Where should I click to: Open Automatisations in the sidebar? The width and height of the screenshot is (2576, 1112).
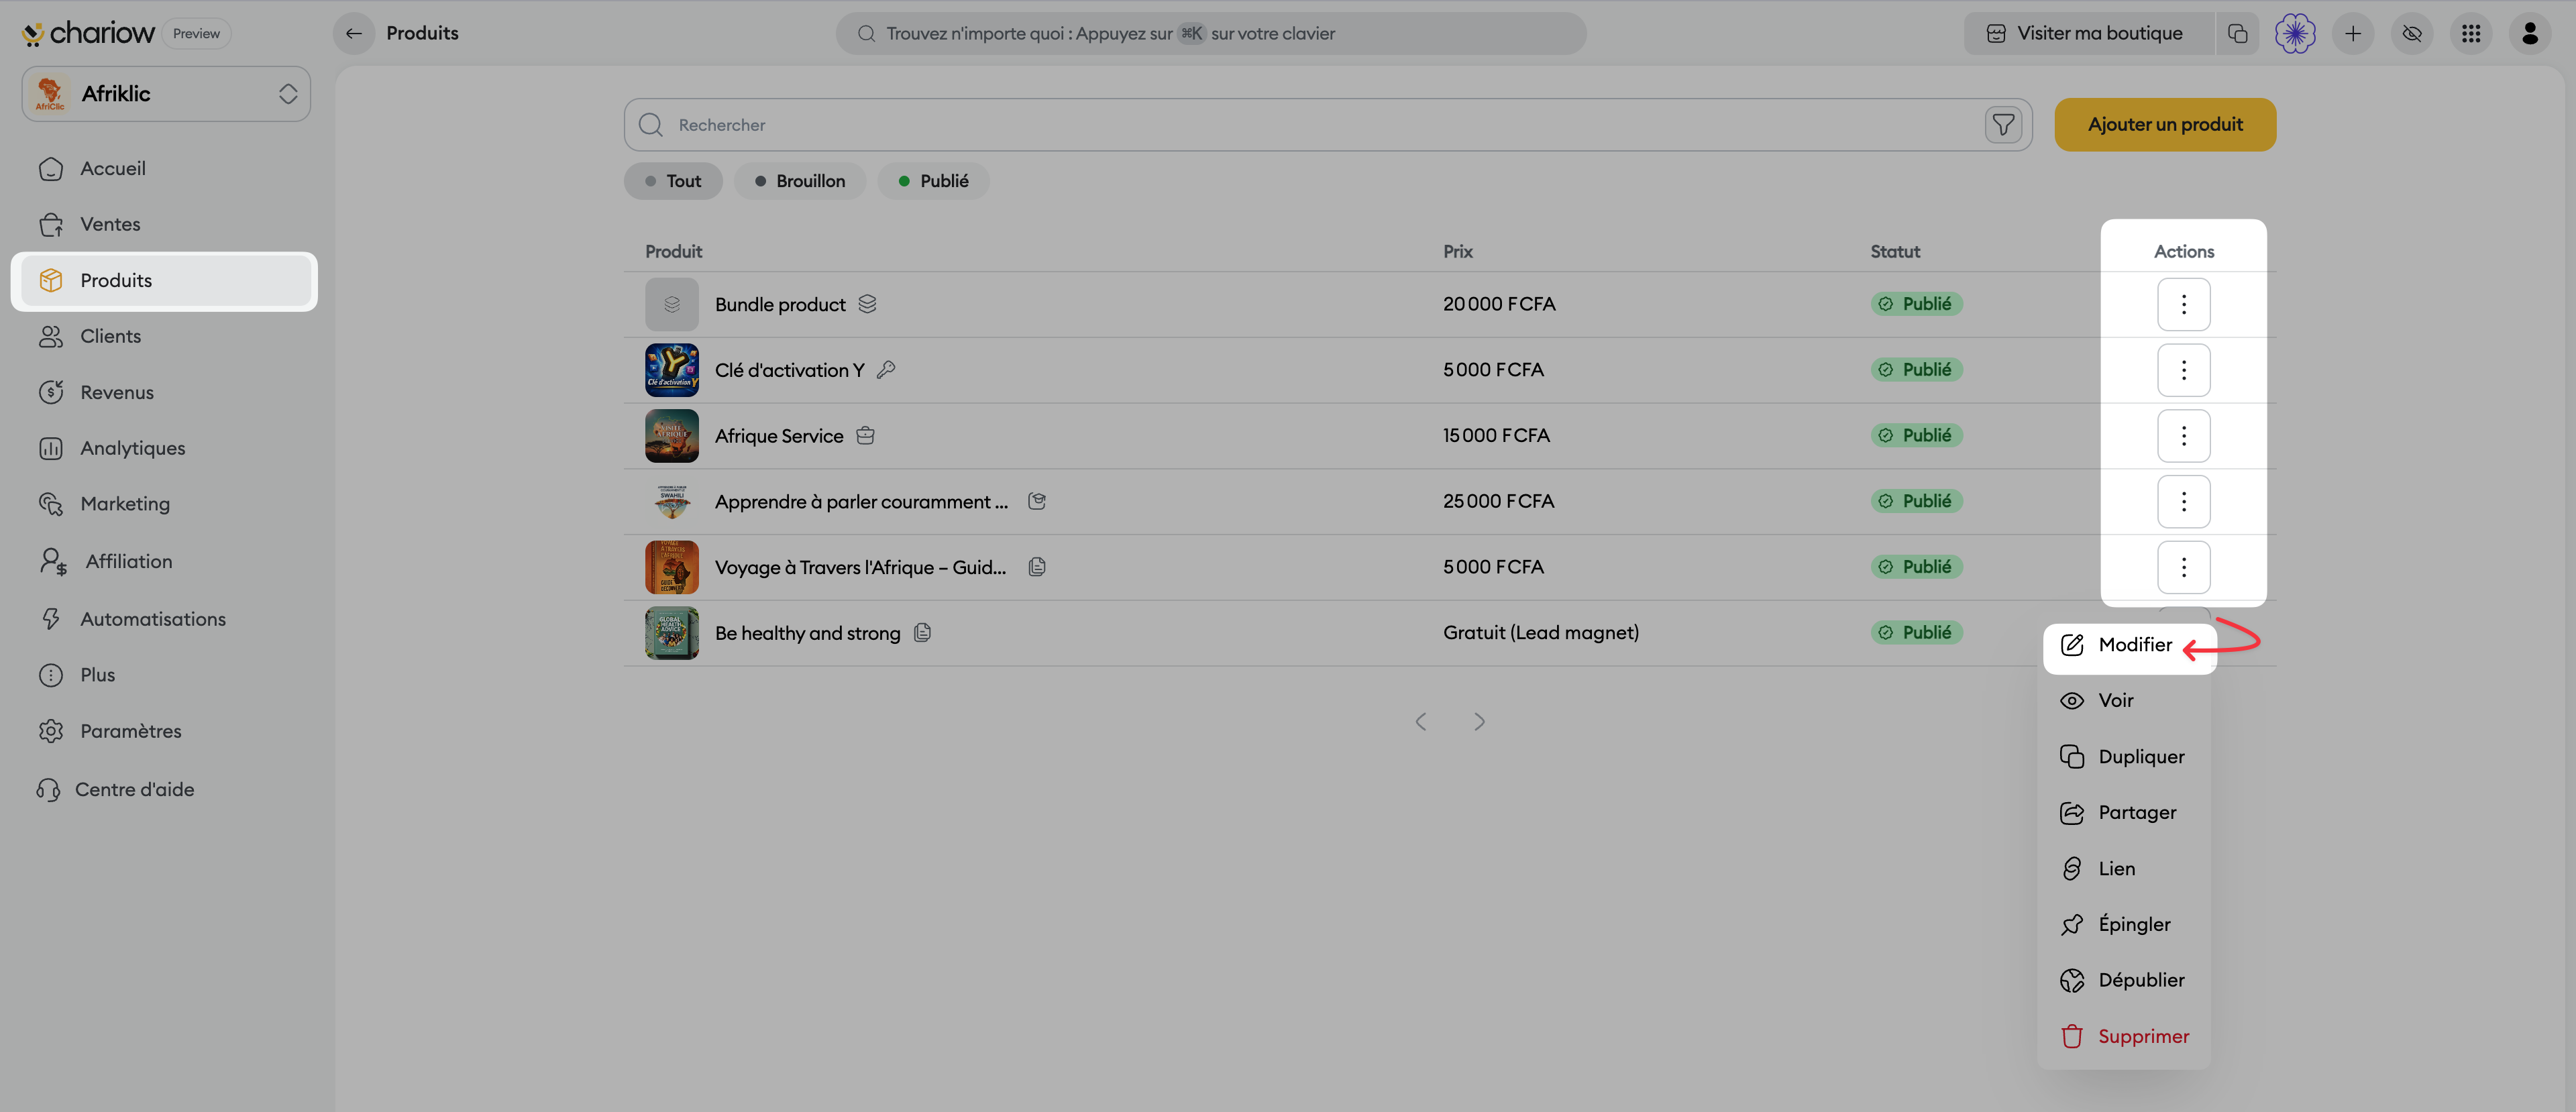(x=166, y=619)
